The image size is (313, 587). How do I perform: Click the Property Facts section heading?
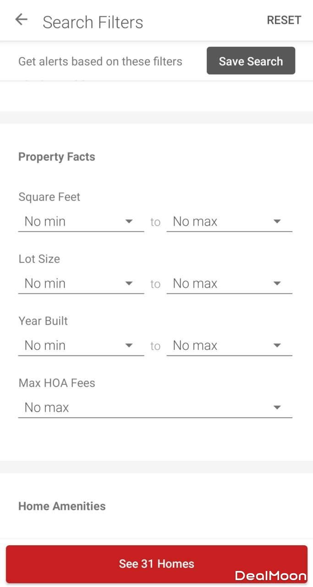tap(57, 157)
